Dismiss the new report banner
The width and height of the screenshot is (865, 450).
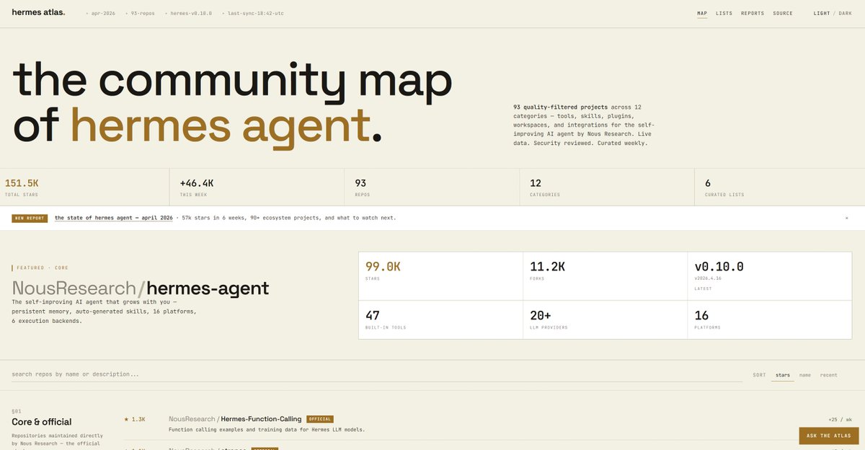tap(846, 218)
